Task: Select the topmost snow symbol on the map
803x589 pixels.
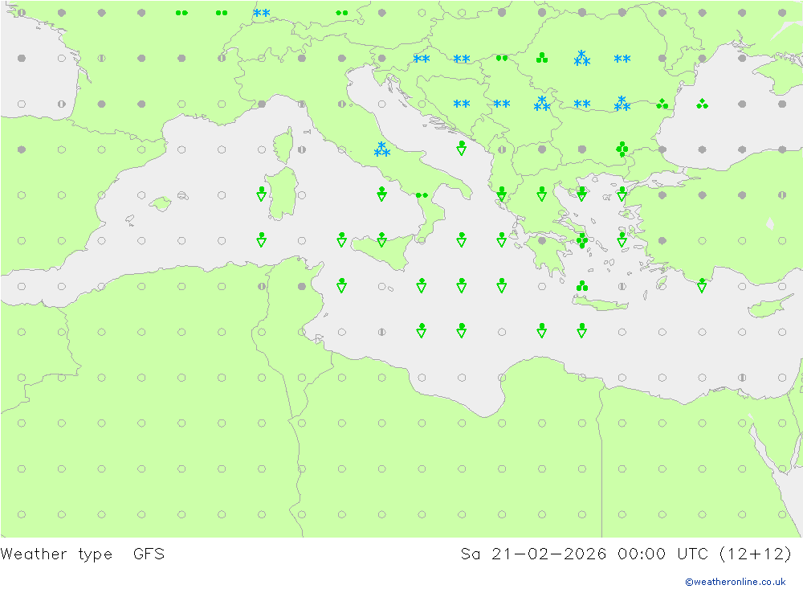Action: [261, 13]
